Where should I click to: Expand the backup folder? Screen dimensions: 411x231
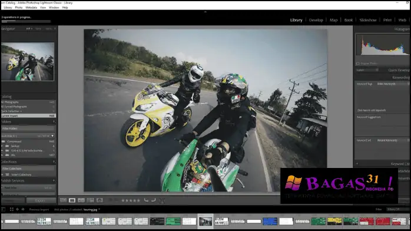pos(2,146)
